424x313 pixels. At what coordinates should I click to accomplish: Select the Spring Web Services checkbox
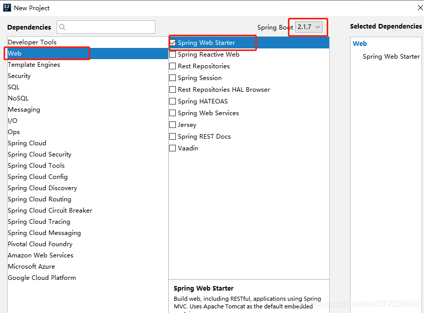pos(173,113)
